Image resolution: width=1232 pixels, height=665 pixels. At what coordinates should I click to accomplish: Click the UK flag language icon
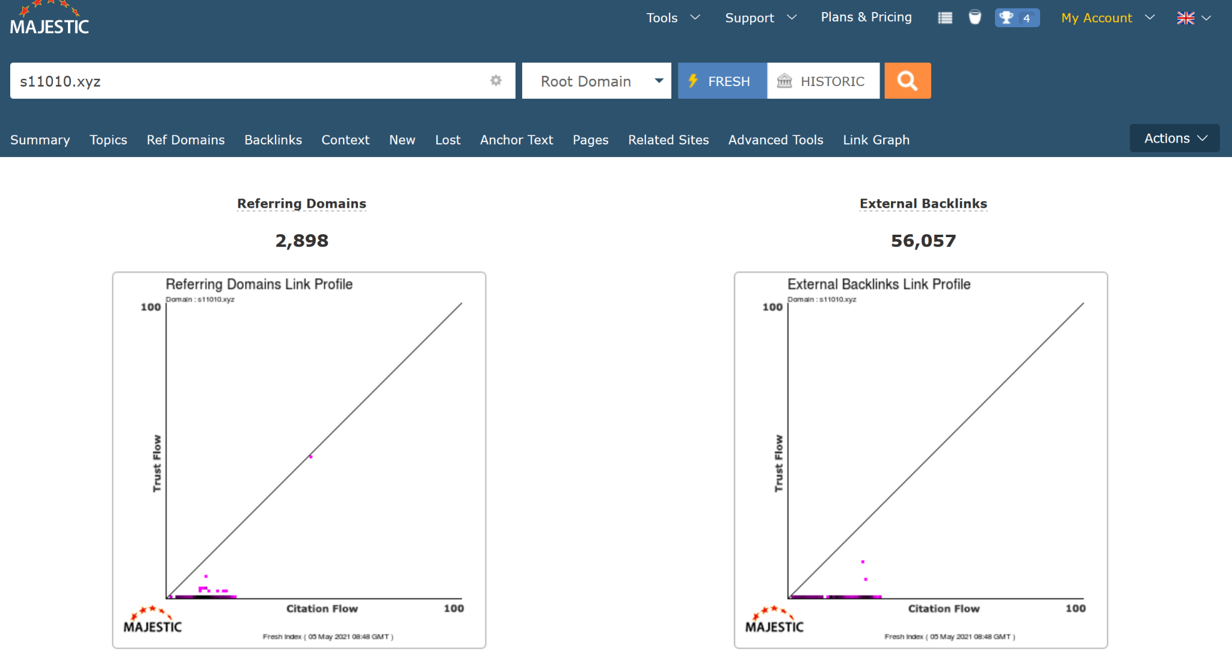click(1186, 18)
